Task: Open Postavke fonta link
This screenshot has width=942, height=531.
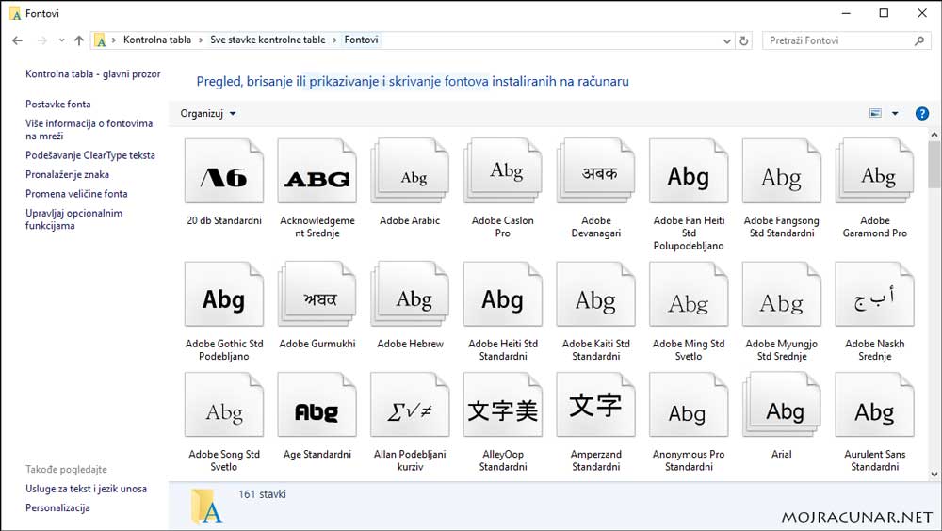Action: [58, 104]
